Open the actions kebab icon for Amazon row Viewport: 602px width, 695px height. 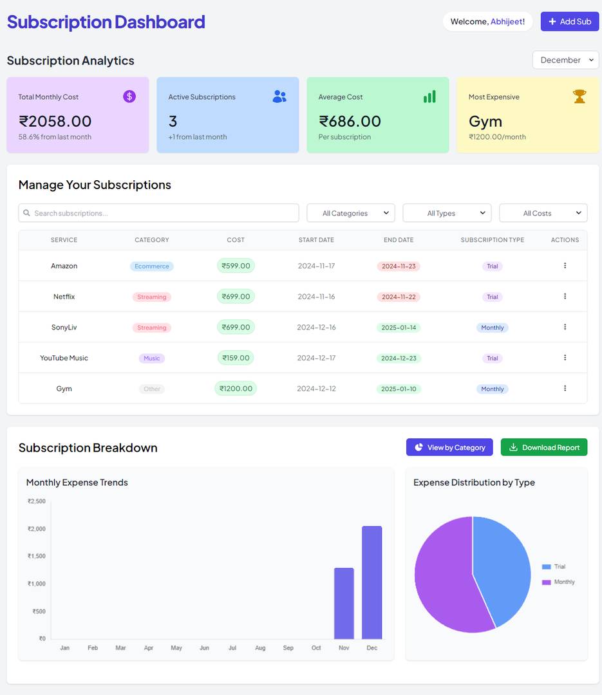pyautogui.click(x=565, y=265)
